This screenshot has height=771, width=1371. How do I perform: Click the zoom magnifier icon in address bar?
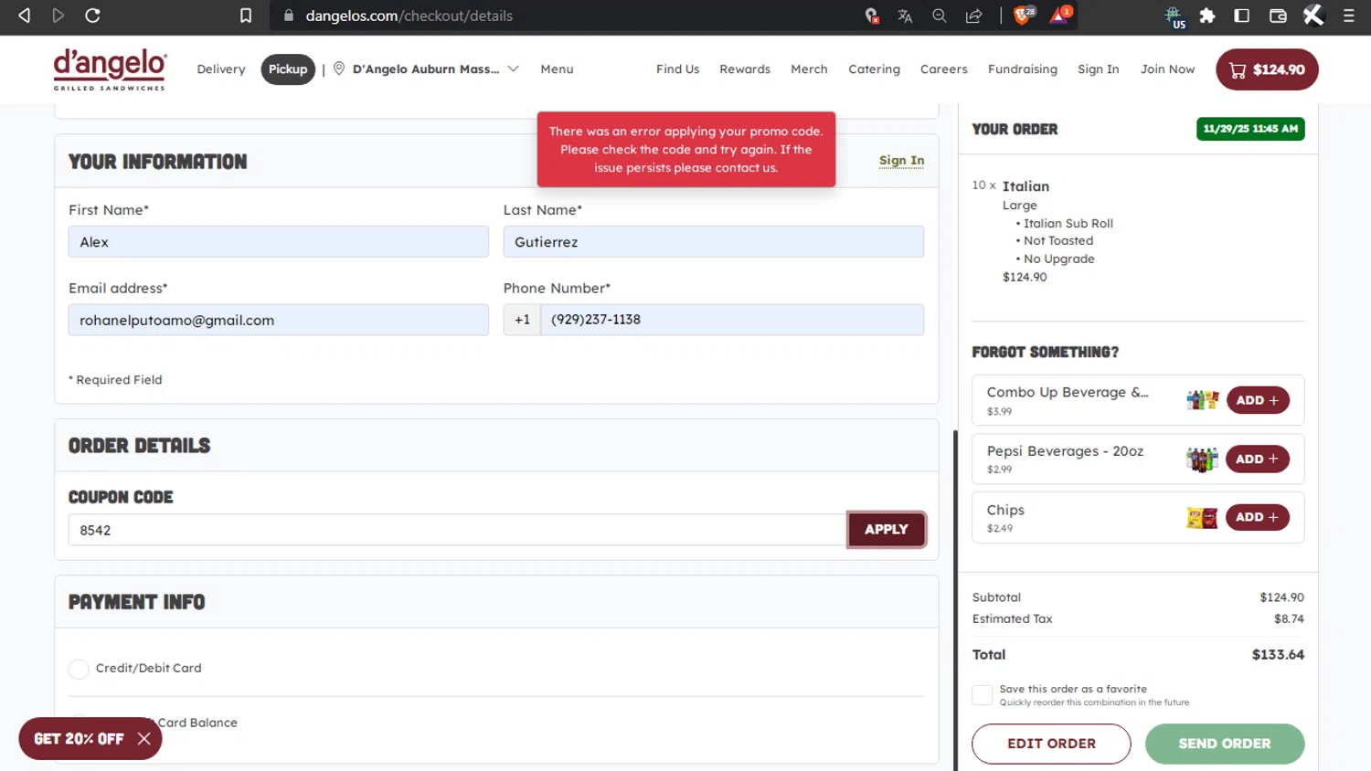pos(939,16)
